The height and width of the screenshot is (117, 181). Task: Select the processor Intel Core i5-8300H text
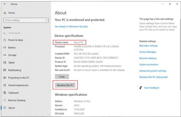coord(96,48)
